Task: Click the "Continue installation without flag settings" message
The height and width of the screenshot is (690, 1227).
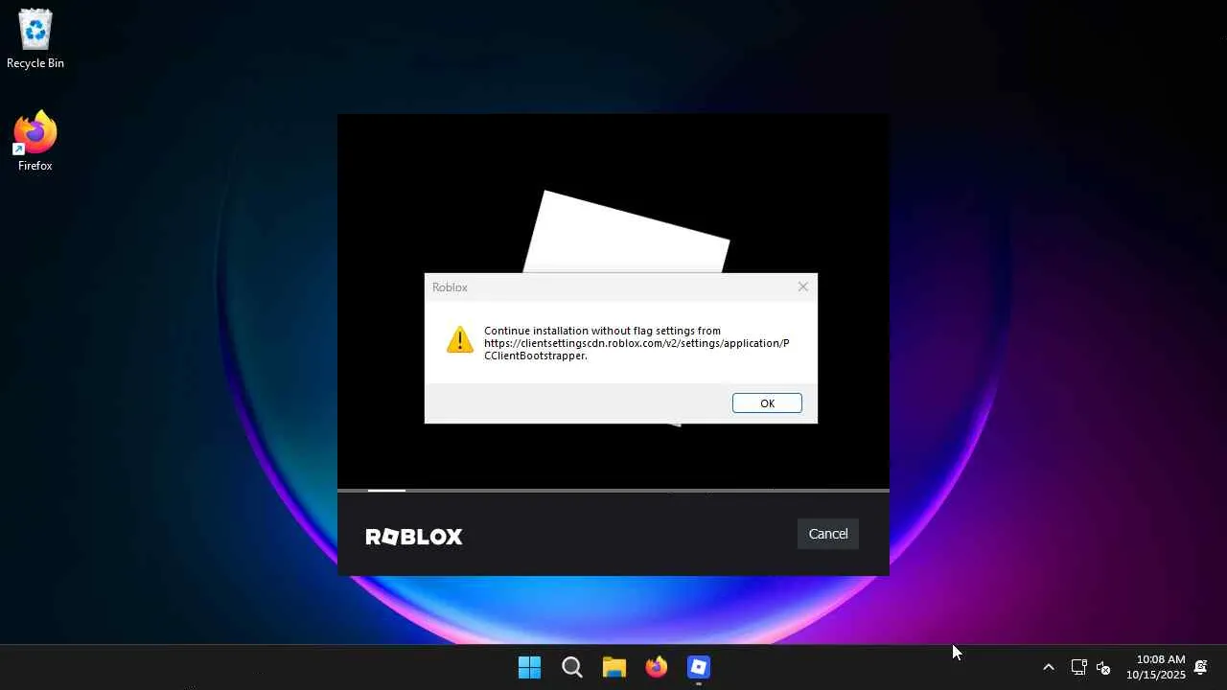Action: click(x=637, y=343)
